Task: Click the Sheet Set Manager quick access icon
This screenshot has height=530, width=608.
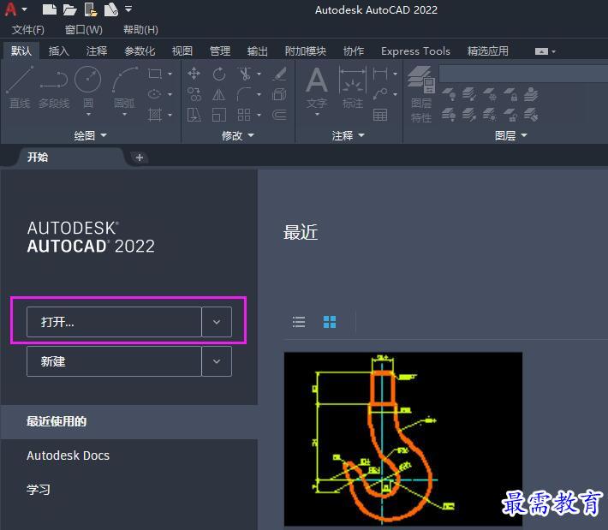Action: click(x=111, y=9)
